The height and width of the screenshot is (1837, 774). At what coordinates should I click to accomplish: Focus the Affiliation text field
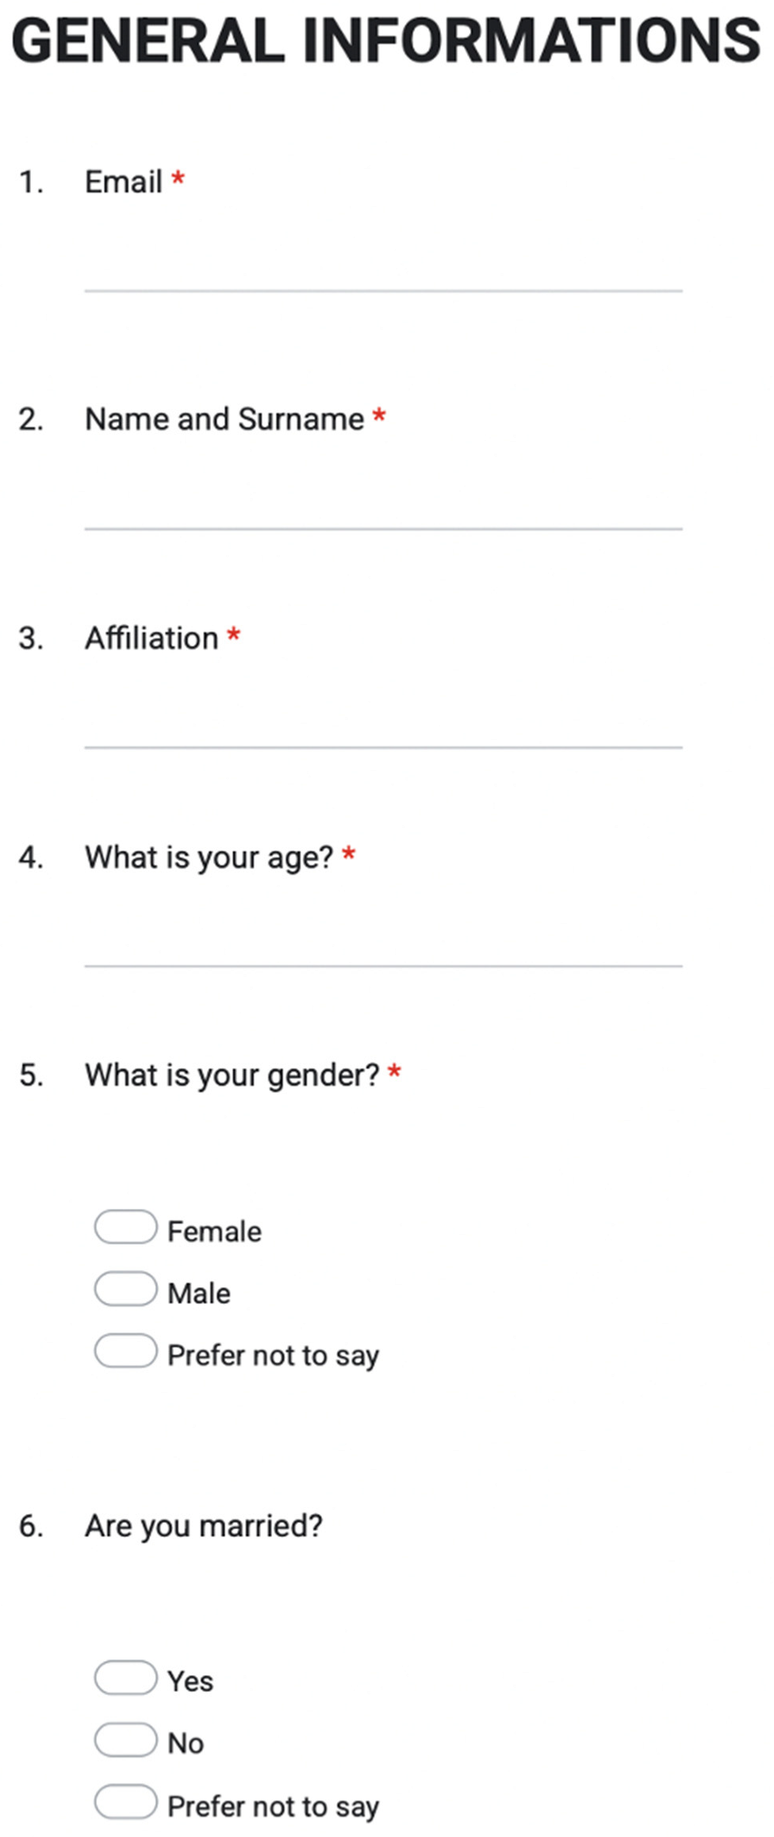pyautogui.click(x=383, y=731)
